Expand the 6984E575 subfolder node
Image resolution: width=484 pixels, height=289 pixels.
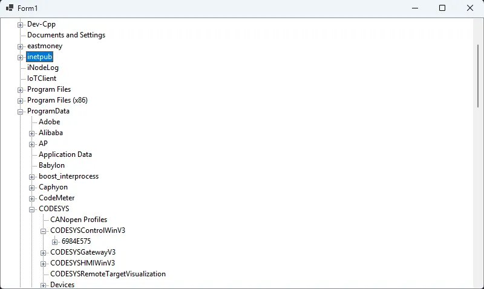(x=55, y=242)
